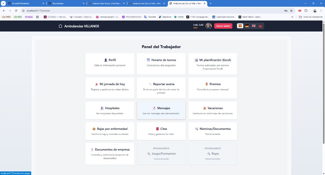The image size is (325, 175).
Task: Switch language to German flag
Action: click(x=247, y=26)
